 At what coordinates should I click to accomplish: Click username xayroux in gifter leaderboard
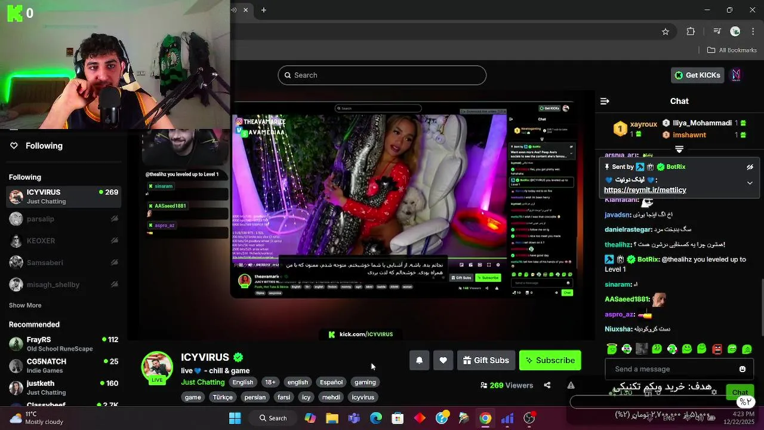point(643,124)
